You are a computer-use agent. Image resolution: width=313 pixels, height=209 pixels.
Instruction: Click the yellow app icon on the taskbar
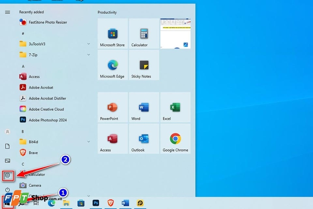[140, 203]
